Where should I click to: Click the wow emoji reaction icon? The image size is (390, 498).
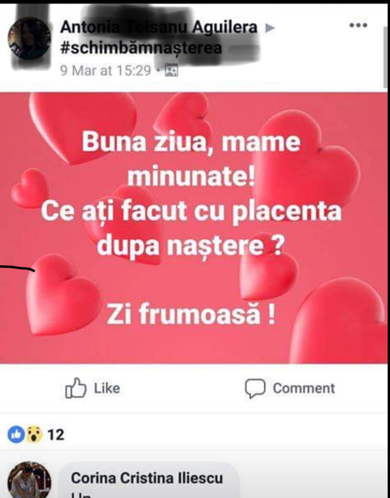(34, 434)
